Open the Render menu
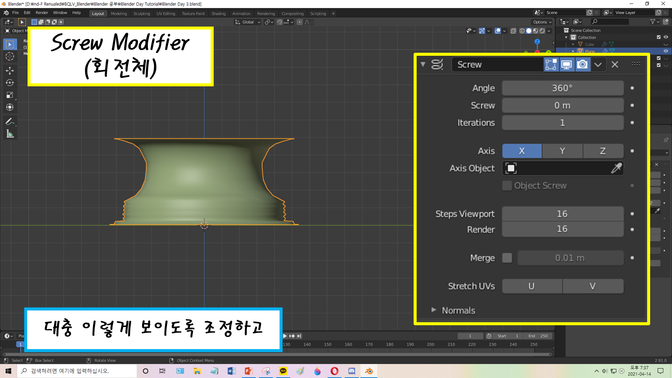 [x=42, y=13]
